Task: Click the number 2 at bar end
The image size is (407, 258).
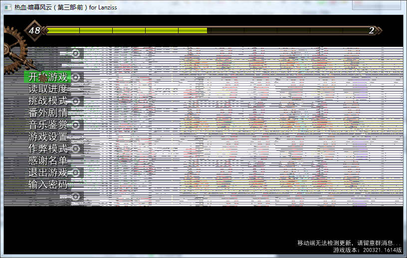Action: [x=372, y=30]
